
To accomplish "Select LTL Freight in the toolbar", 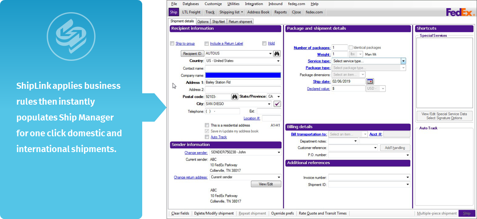I will 191,12.
